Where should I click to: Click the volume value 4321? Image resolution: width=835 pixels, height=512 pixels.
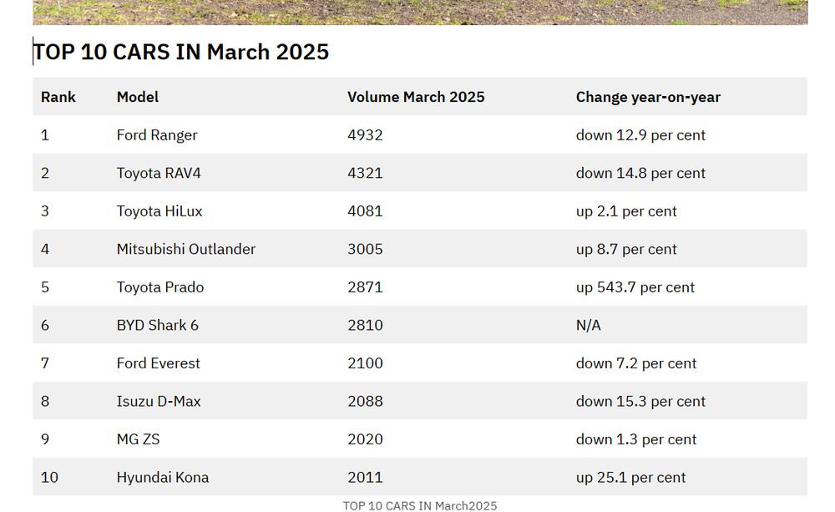tap(365, 173)
